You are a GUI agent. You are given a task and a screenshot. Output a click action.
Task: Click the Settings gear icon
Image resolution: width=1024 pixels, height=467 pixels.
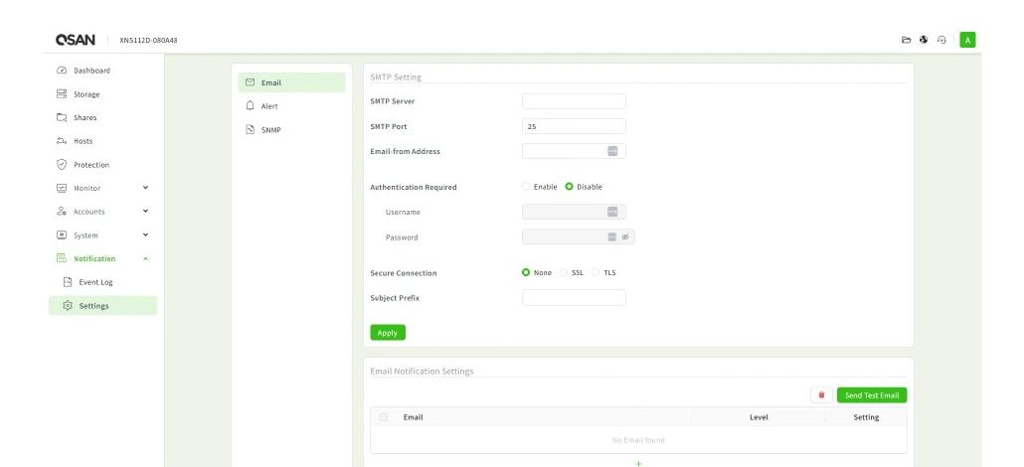pos(67,306)
